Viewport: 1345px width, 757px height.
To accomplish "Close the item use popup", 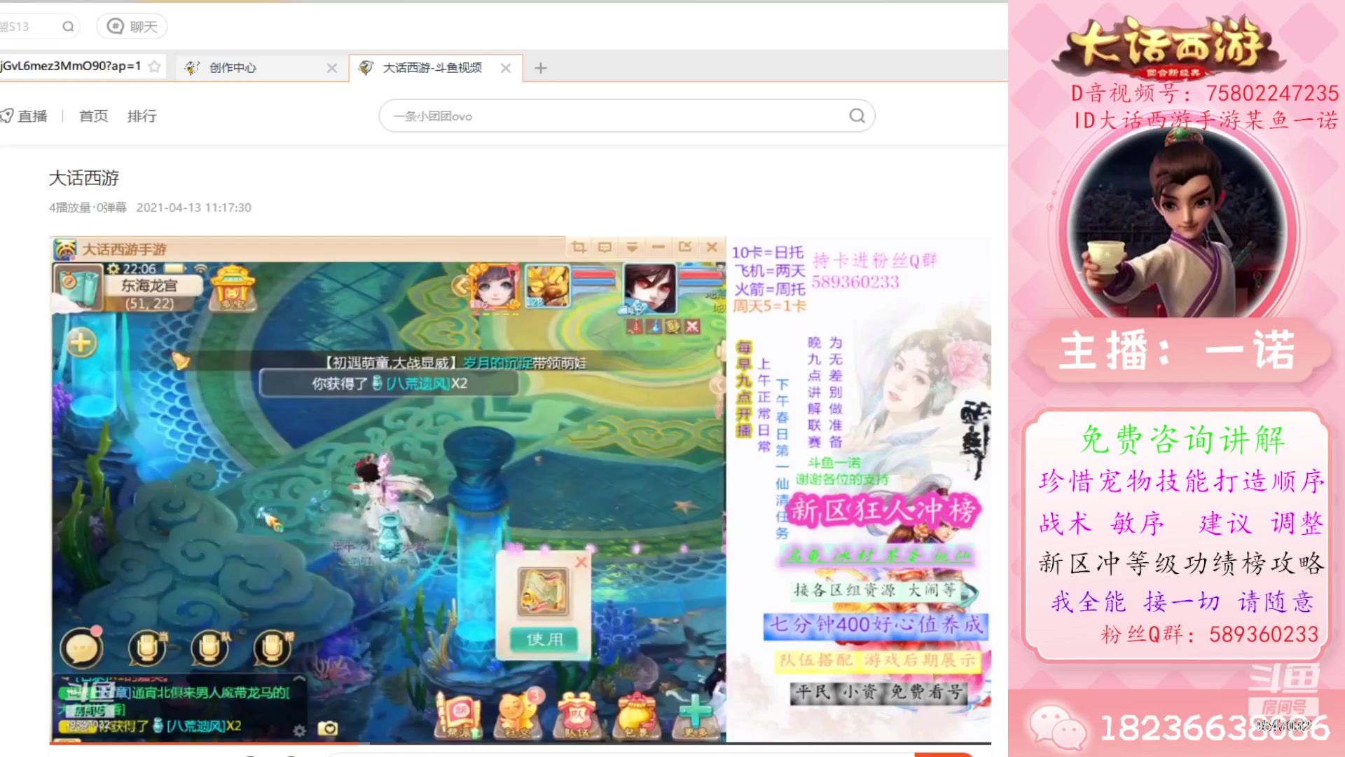I will [x=581, y=562].
